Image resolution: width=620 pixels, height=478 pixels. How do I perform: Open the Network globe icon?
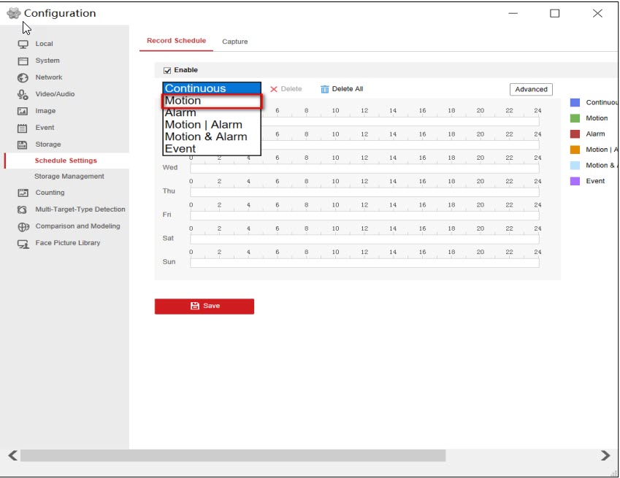[23, 78]
